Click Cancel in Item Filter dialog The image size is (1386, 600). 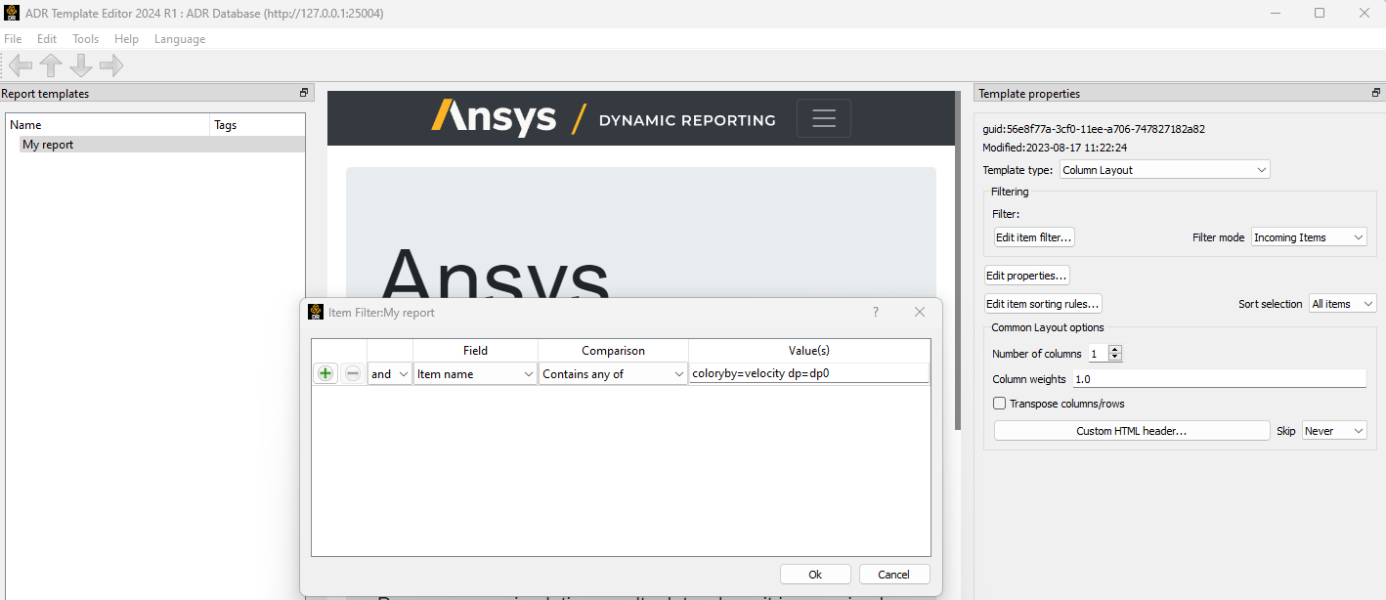pos(893,575)
